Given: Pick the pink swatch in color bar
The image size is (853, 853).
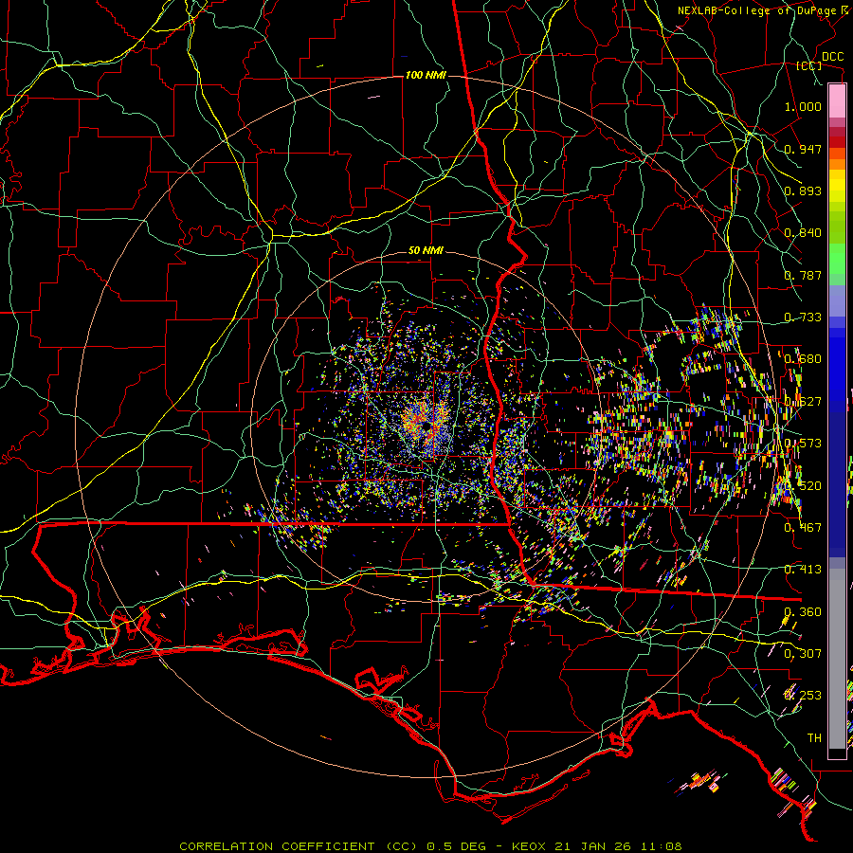Looking at the screenshot, I should [837, 101].
